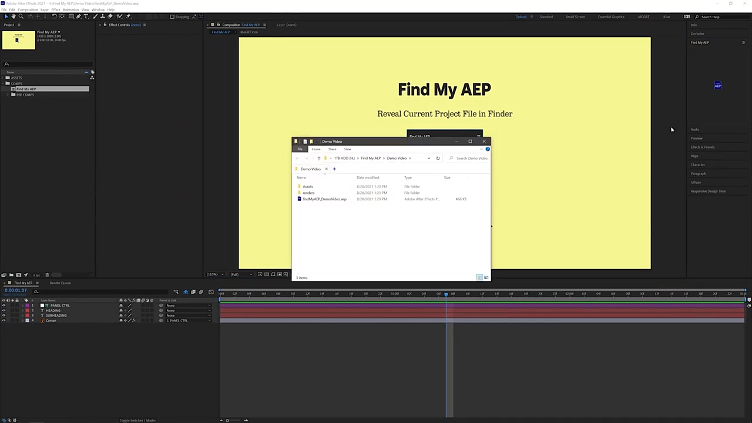Screen dimensions: 752x423
Task: Open the MoGRT Icon breadcrumb in viewer
Action: (249, 32)
